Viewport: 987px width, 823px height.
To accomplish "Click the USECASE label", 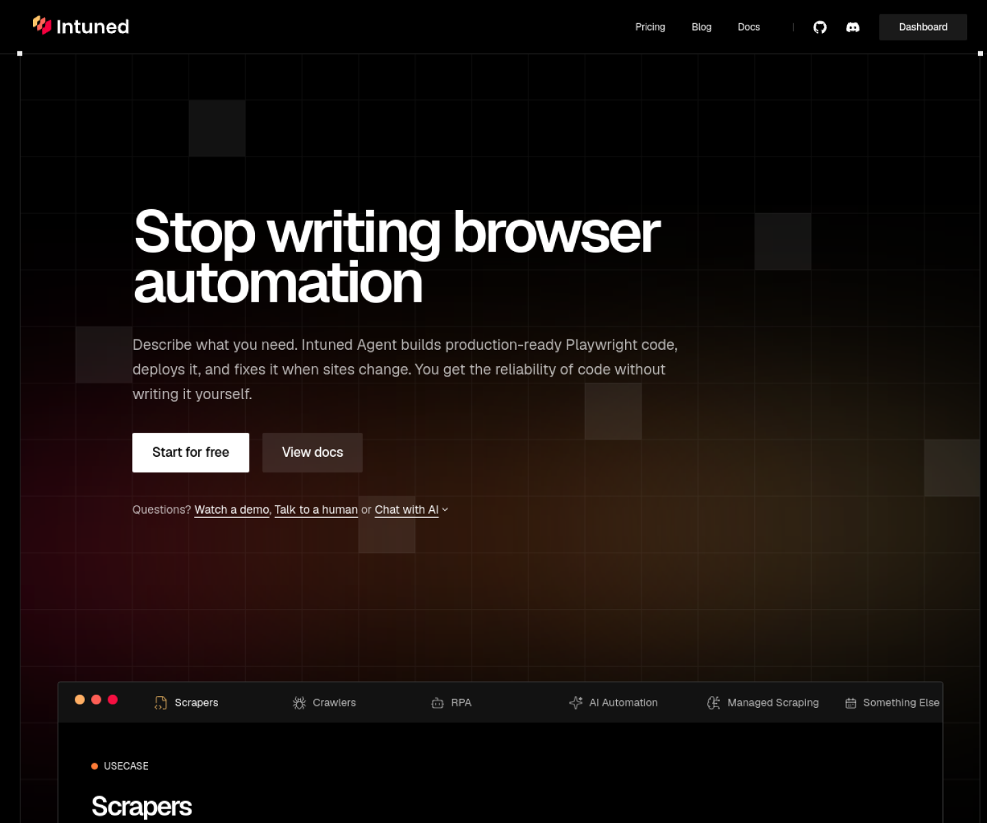I will click(x=126, y=766).
